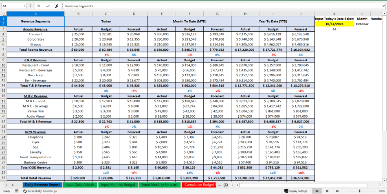387x194 pixels.
Task: Go to Input Monthly Forecast sheet
Action: 160,185
